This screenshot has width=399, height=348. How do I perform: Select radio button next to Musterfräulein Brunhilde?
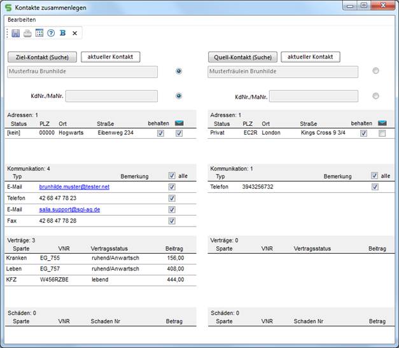375,71
